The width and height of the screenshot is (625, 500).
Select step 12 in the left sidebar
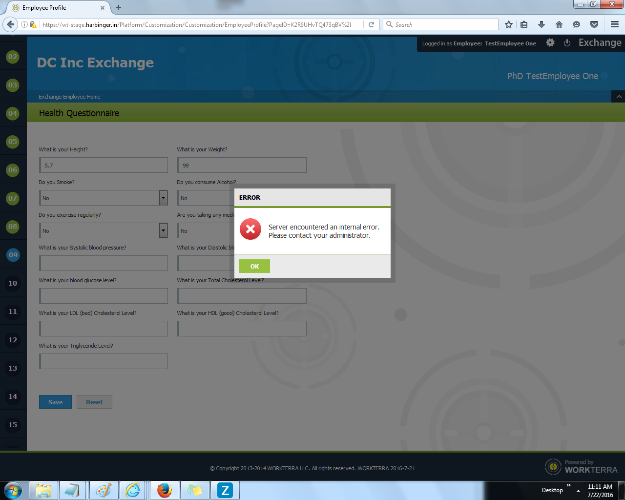(13, 340)
